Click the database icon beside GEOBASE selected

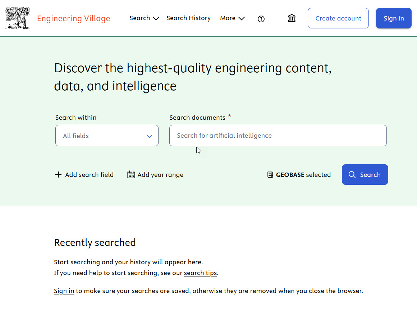[270, 175]
